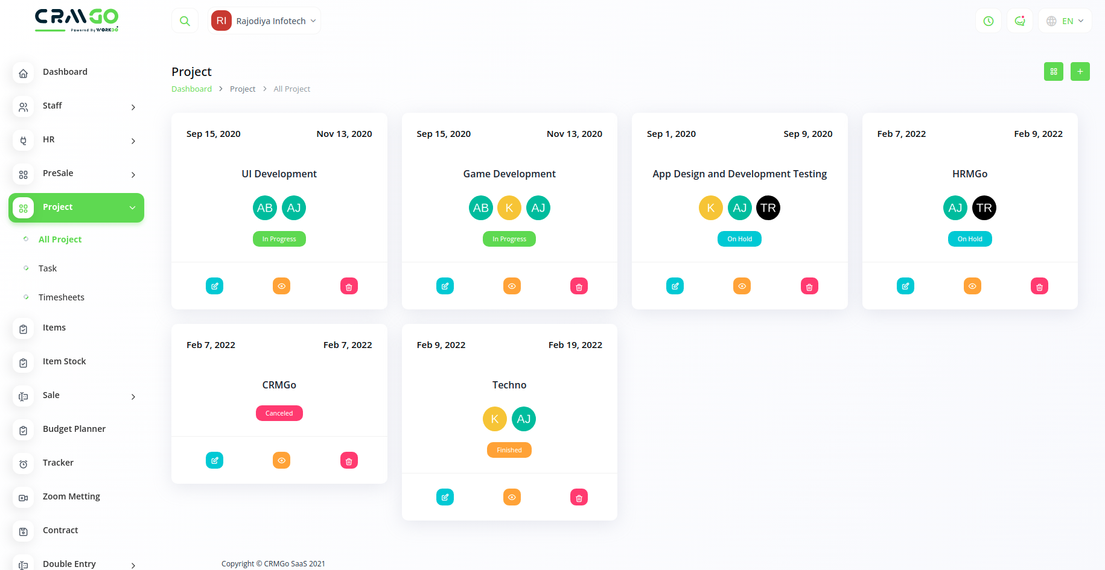
Task: Click the search magnifier icon
Action: coord(185,21)
